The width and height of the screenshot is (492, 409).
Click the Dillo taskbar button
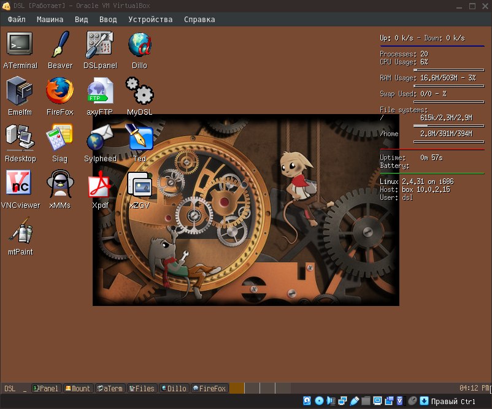point(174,388)
